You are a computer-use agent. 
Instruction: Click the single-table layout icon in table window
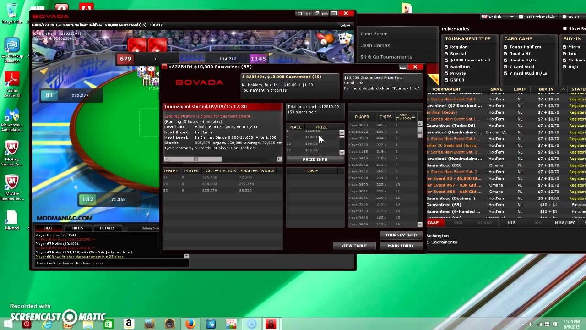pyautogui.click(x=300, y=13)
